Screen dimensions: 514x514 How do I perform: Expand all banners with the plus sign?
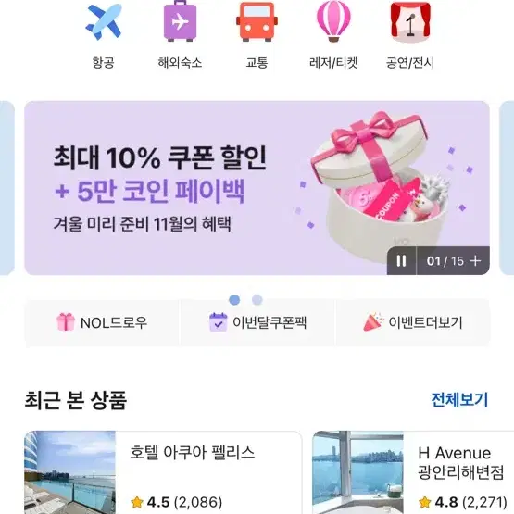tap(475, 261)
